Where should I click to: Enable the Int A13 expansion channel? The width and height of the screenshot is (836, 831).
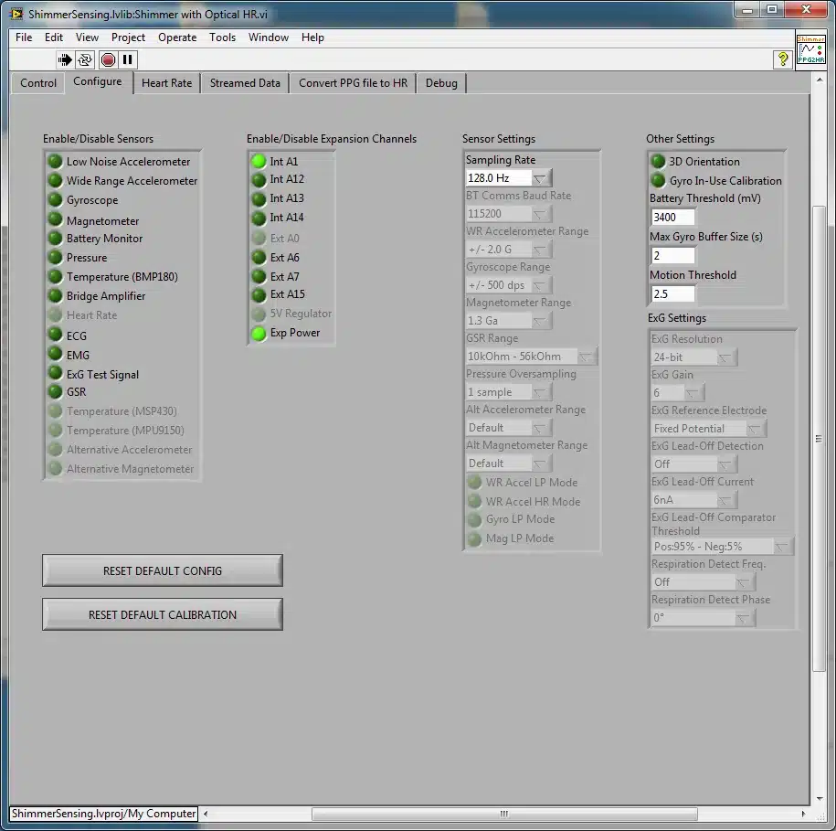(259, 199)
